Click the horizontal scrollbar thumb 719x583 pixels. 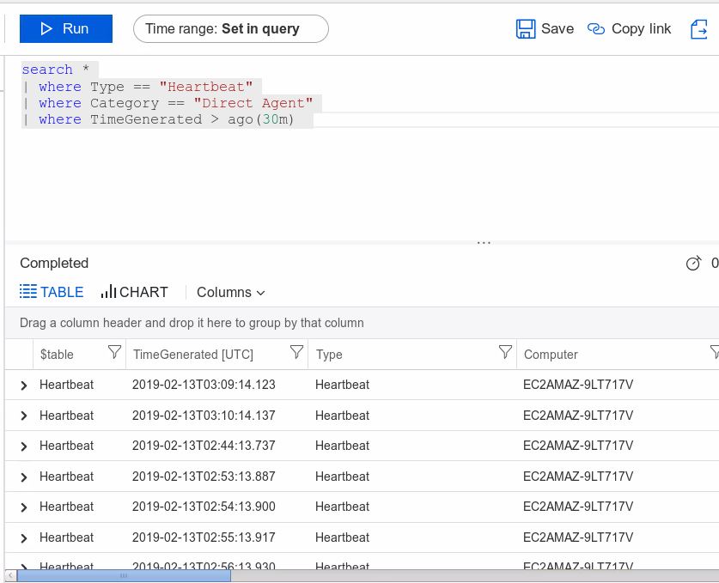[123, 576]
